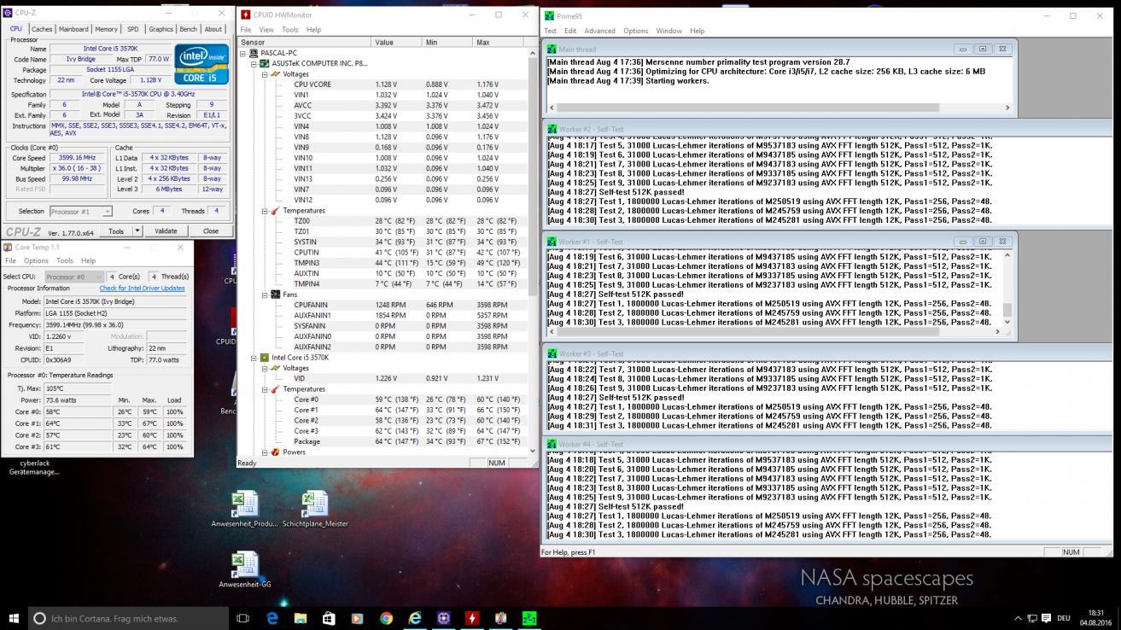Click Cortana search box on taskbar

coord(128,618)
